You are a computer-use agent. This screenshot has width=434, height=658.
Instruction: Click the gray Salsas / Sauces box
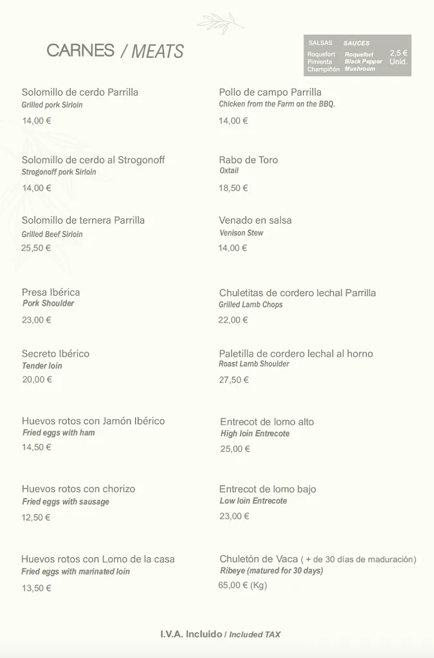[x=357, y=56]
